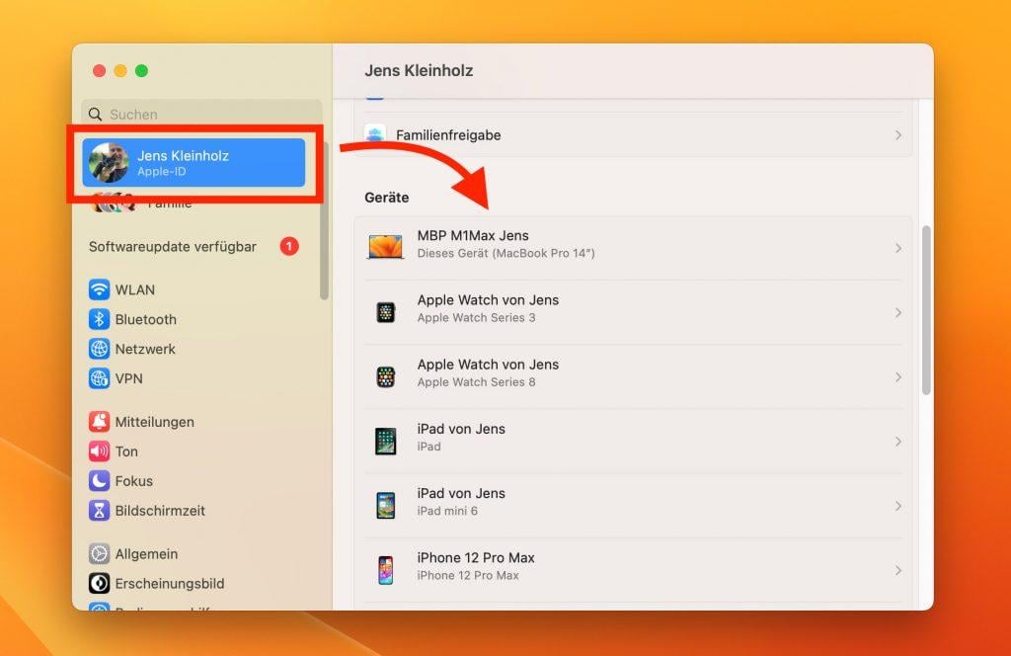Screen dimensions: 1011x656
Task: Click the sidebar vertical scrollbar
Action: (324, 221)
